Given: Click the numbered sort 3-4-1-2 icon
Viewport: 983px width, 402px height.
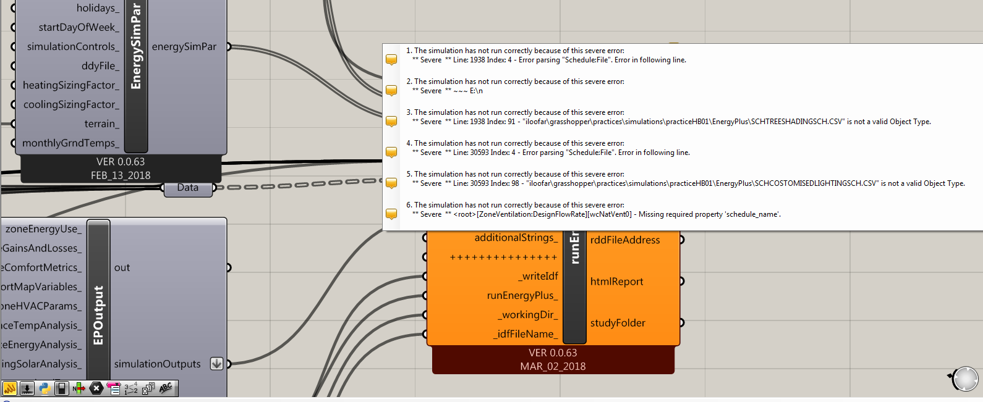Looking at the screenshot, I should click(x=131, y=388).
